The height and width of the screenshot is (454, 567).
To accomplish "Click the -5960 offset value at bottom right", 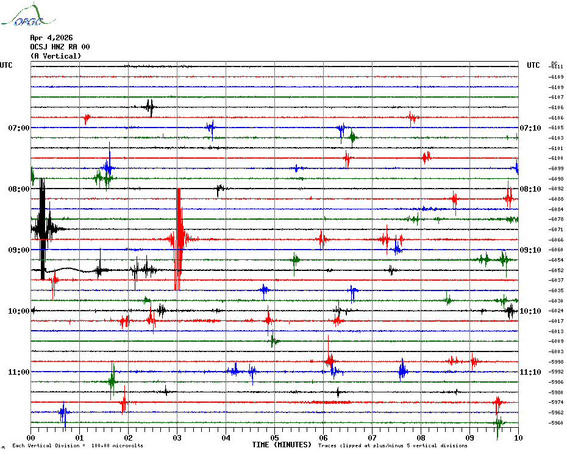I will pyautogui.click(x=556, y=423).
